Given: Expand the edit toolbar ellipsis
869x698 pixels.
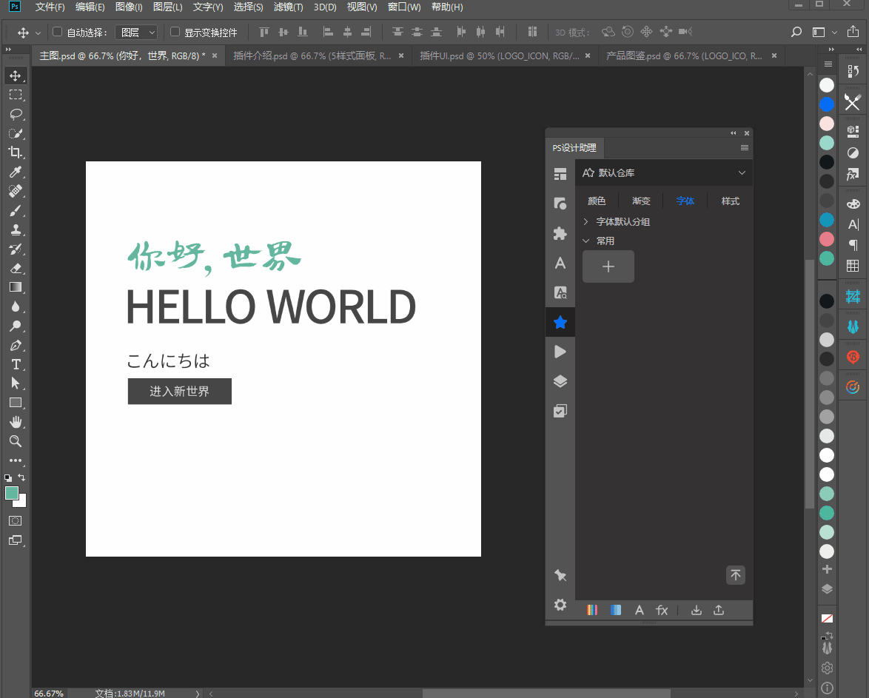Looking at the screenshot, I should pyautogui.click(x=16, y=460).
